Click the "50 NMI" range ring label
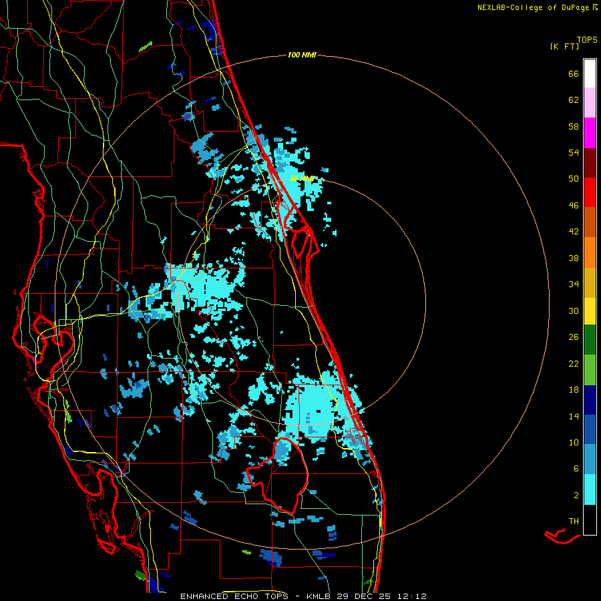 302,178
